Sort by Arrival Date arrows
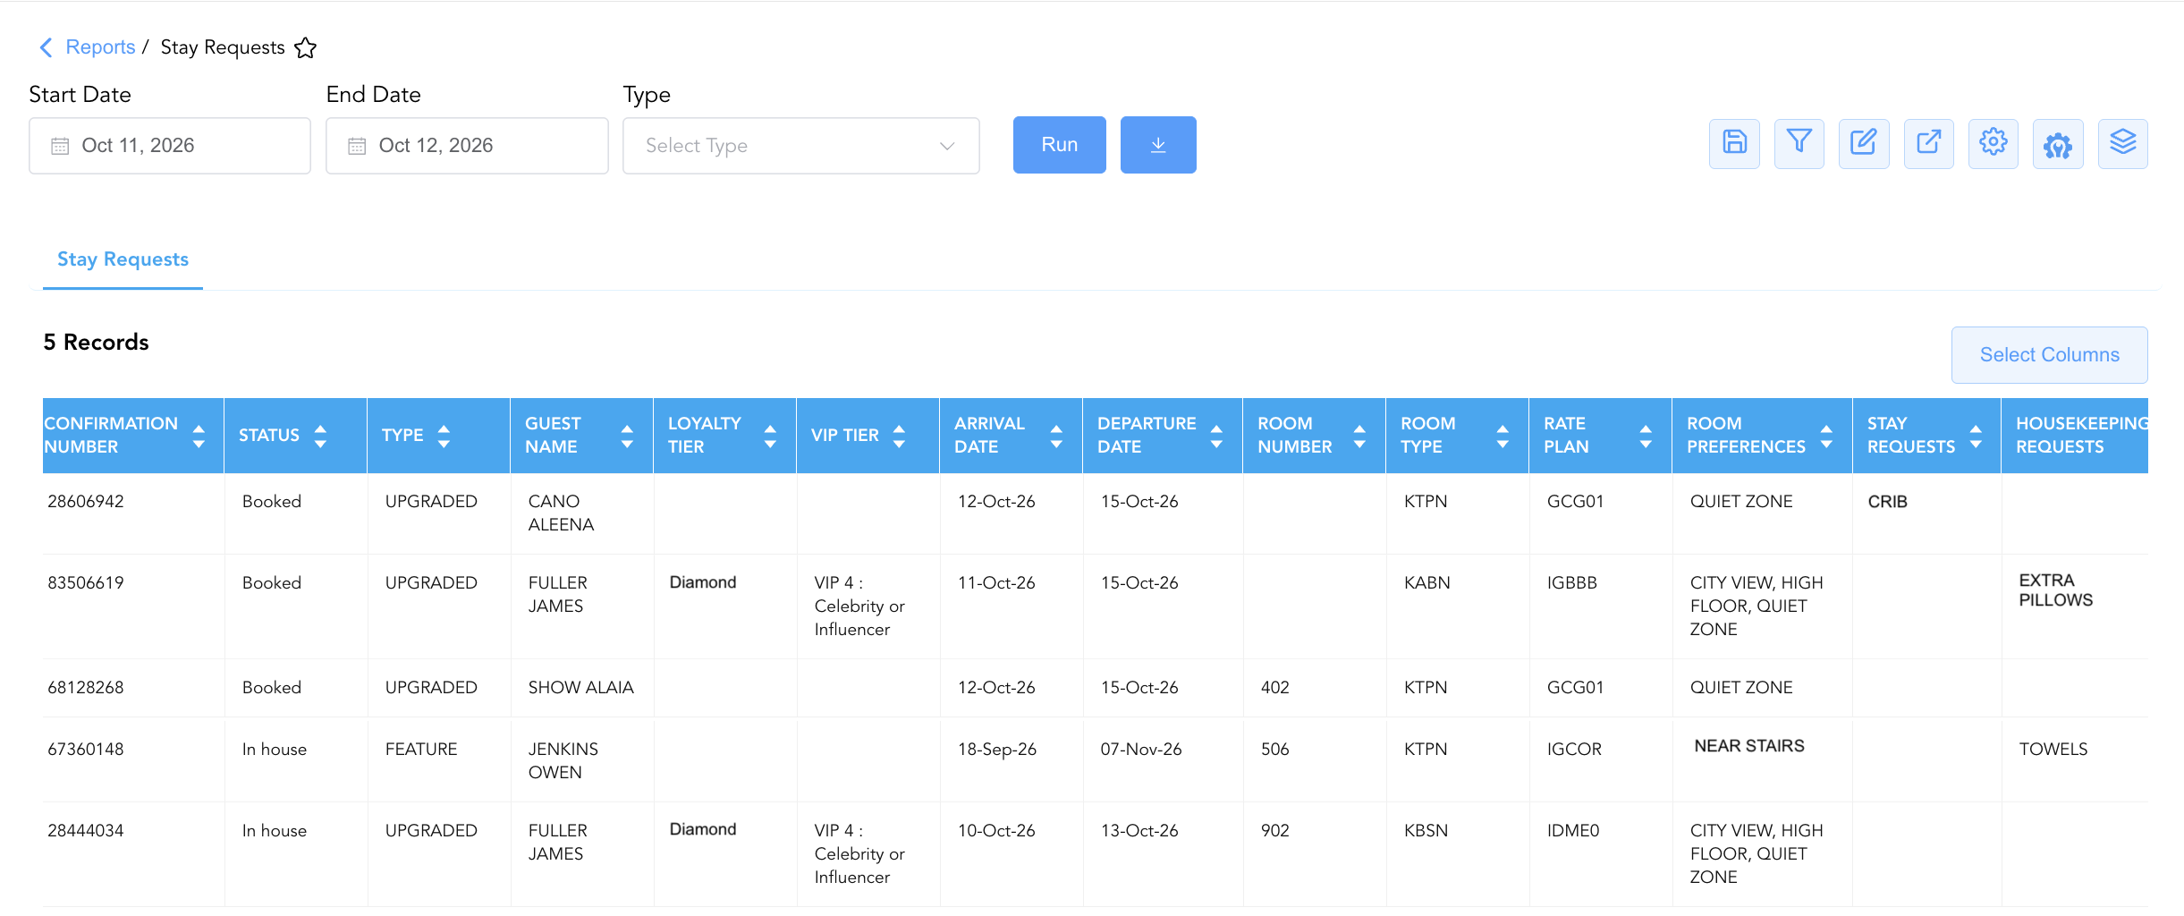 pyautogui.click(x=1056, y=437)
